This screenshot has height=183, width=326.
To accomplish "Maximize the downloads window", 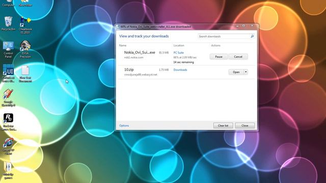I will (243, 26).
